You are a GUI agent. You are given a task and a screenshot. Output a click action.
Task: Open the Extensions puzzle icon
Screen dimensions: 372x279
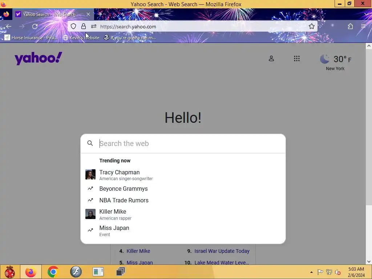(351, 26)
